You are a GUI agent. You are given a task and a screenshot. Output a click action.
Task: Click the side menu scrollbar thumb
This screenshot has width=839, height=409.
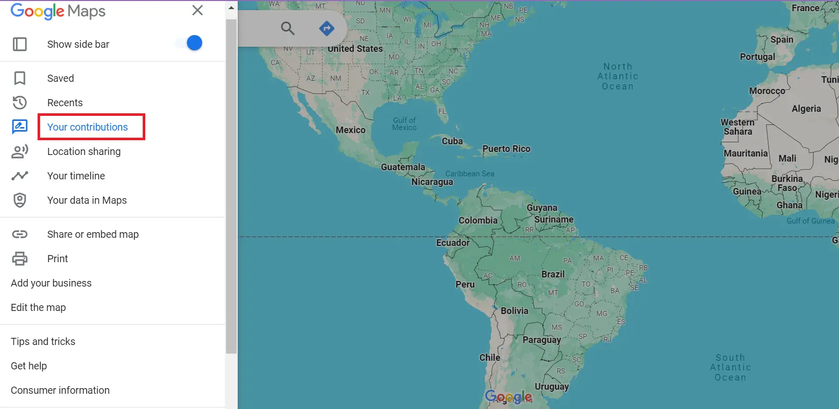[x=231, y=186]
